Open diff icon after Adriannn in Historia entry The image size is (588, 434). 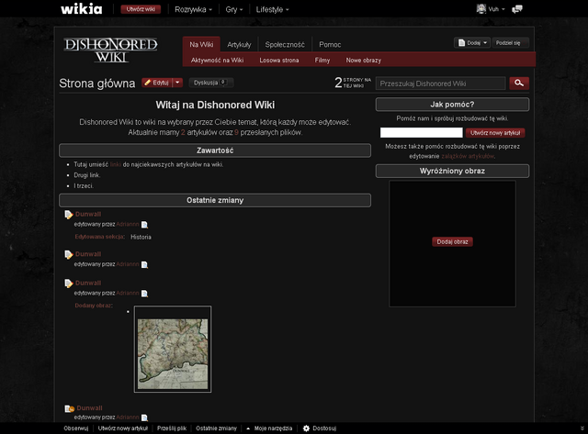pos(144,225)
